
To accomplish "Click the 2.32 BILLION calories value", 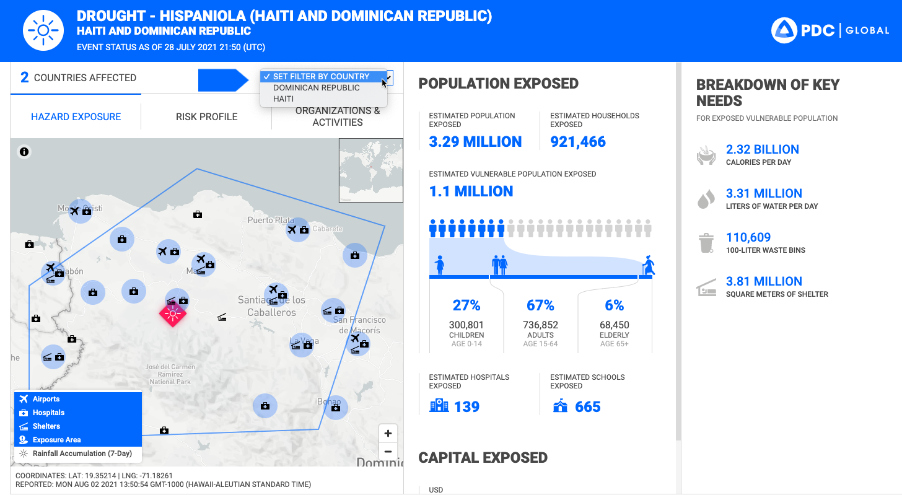I will (x=763, y=149).
